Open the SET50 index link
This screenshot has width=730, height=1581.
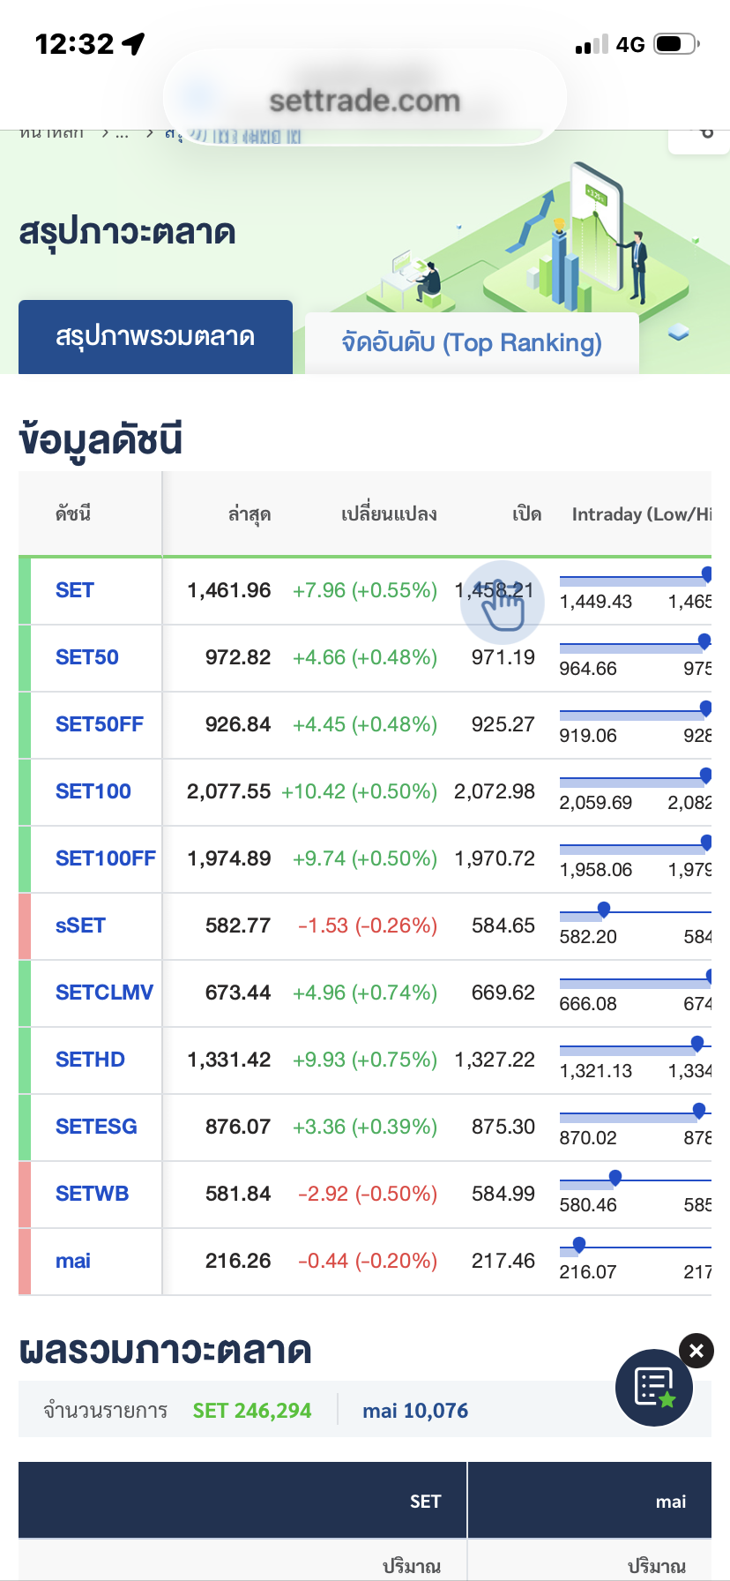(87, 657)
